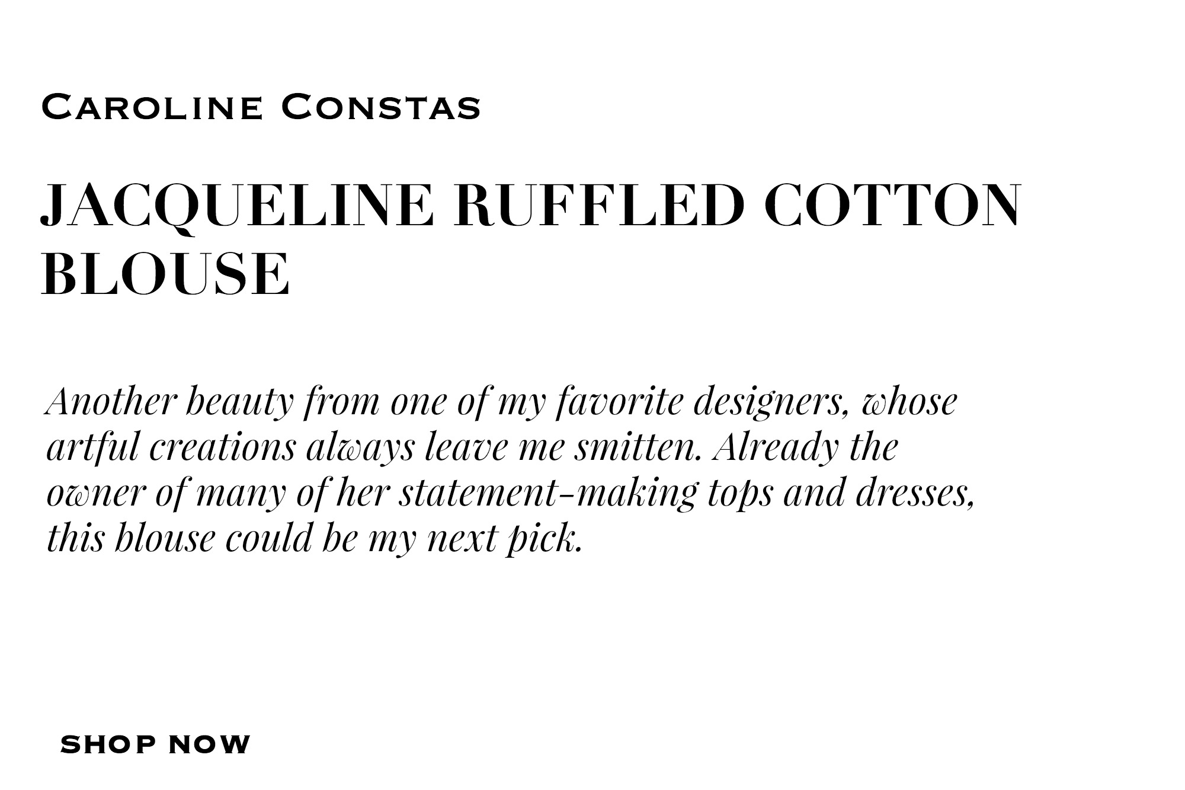The height and width of the screenshot is (790, 1185).
Task: Click the line "this blouse could be my next pick"
Action: (x=314, y=538)
